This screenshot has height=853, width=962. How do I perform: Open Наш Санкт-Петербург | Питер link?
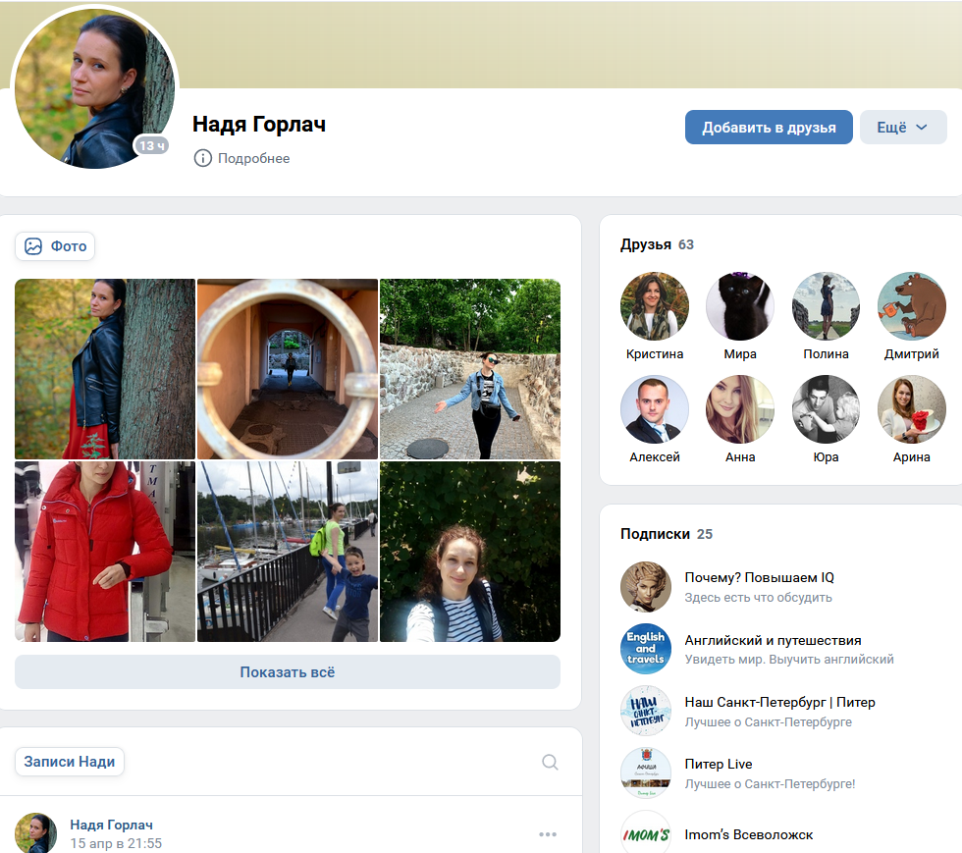779,702
